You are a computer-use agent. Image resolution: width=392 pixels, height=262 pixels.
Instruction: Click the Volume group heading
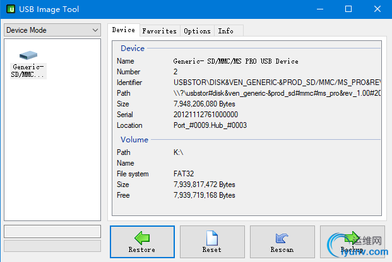134,139
